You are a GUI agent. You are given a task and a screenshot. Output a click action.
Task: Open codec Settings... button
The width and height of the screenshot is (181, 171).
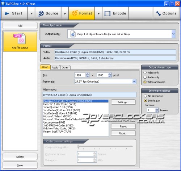tap(123, 102)
